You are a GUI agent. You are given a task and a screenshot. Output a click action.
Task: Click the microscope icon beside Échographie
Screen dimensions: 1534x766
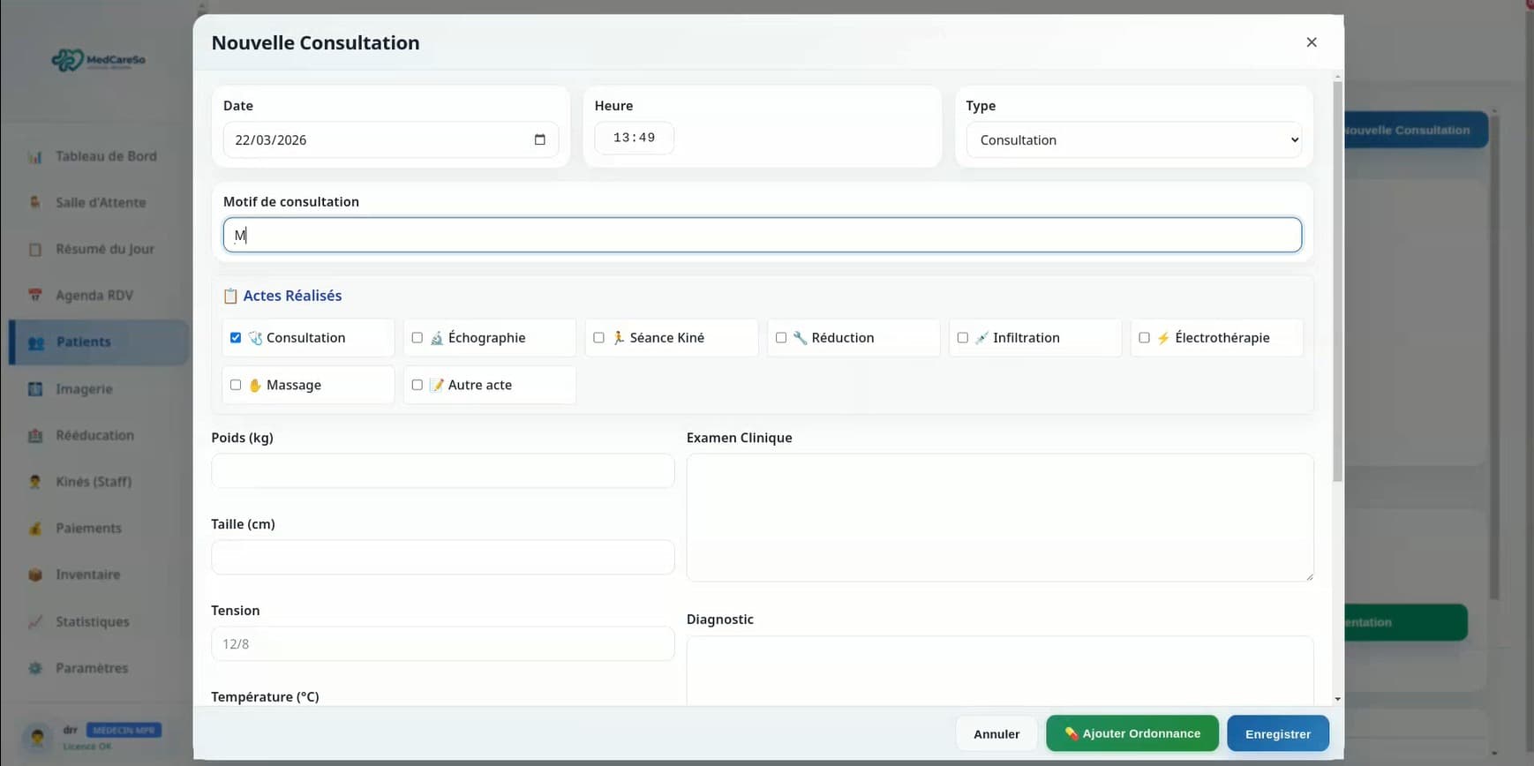coord(437,338)
